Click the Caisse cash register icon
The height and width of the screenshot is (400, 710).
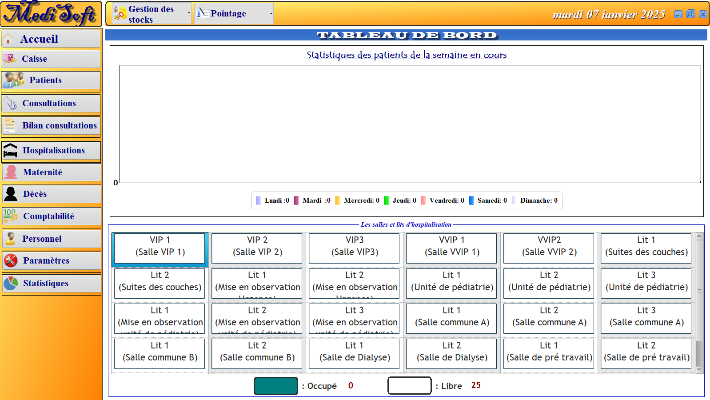pos(10,58)
